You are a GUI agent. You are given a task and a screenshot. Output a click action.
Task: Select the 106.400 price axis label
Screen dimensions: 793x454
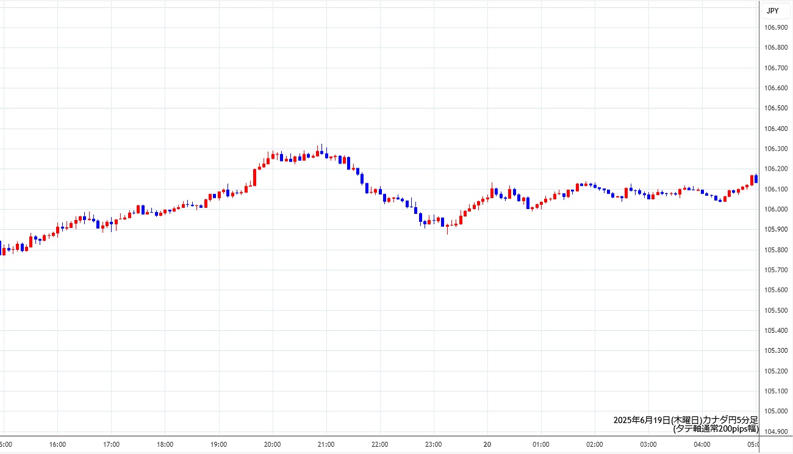tap(776, 129)
